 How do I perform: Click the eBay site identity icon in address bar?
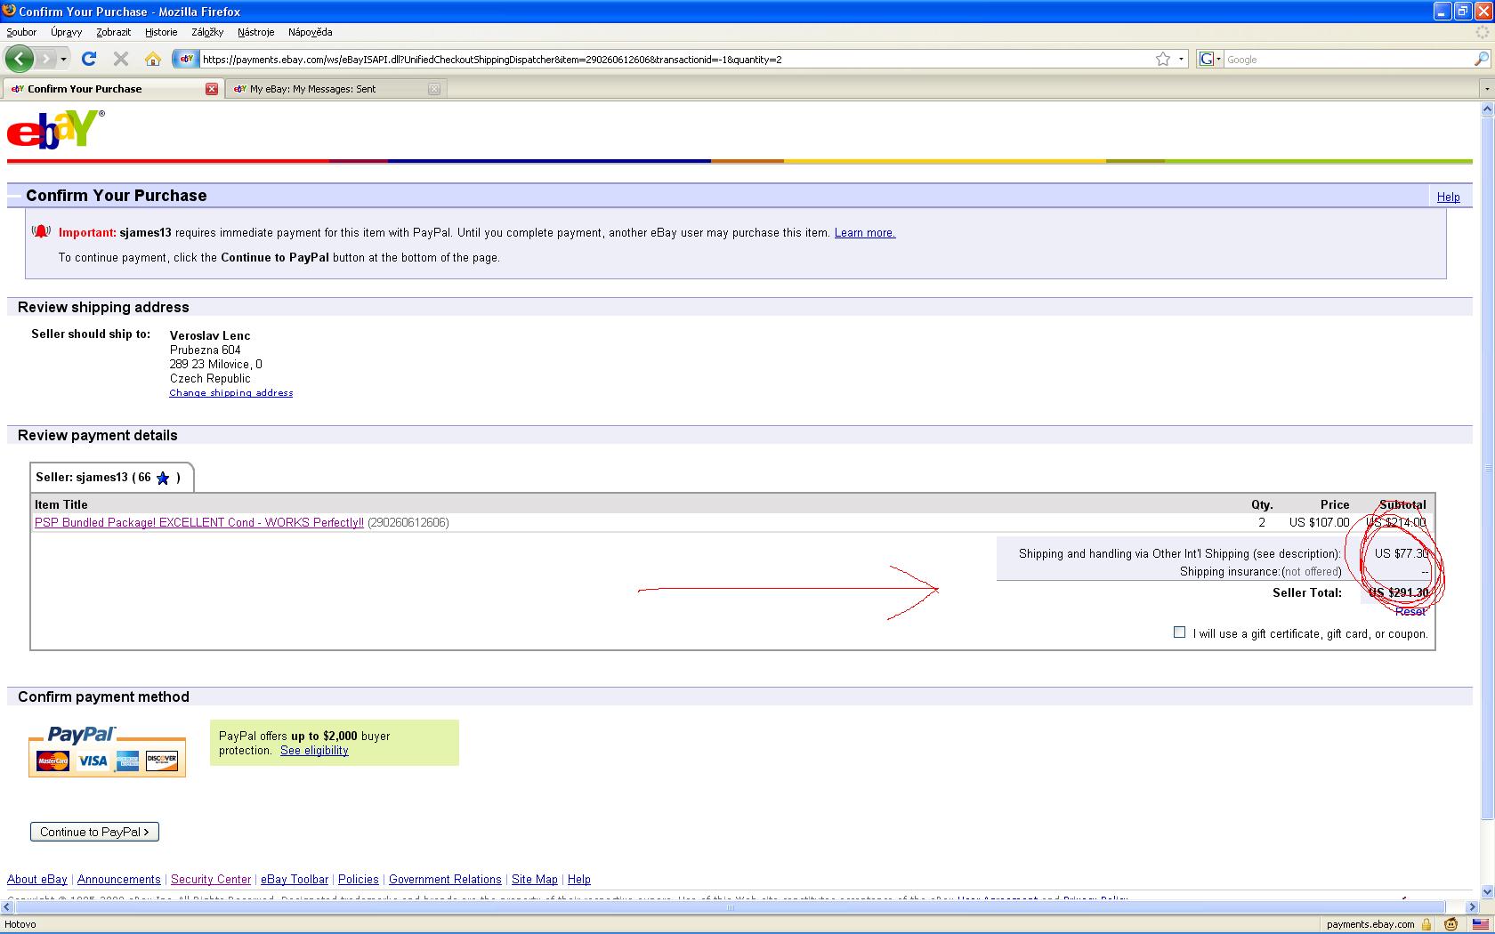(186, 59)
